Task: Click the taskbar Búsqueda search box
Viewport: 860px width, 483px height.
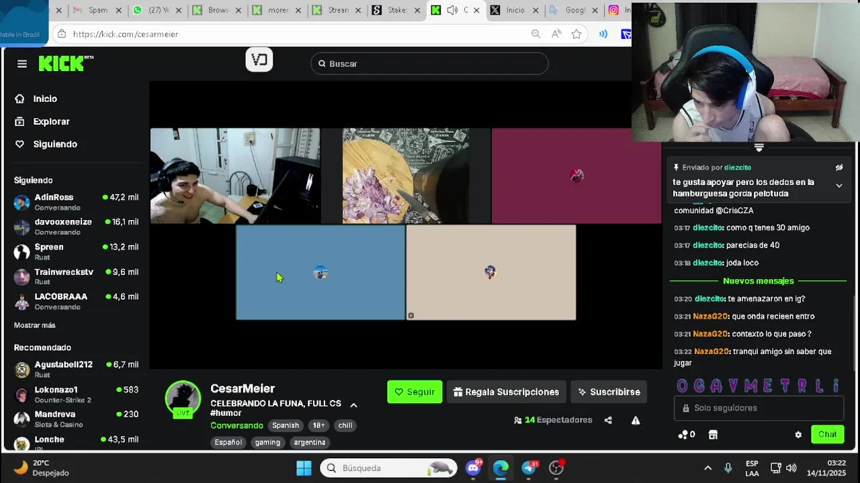Action: point(388,468)
